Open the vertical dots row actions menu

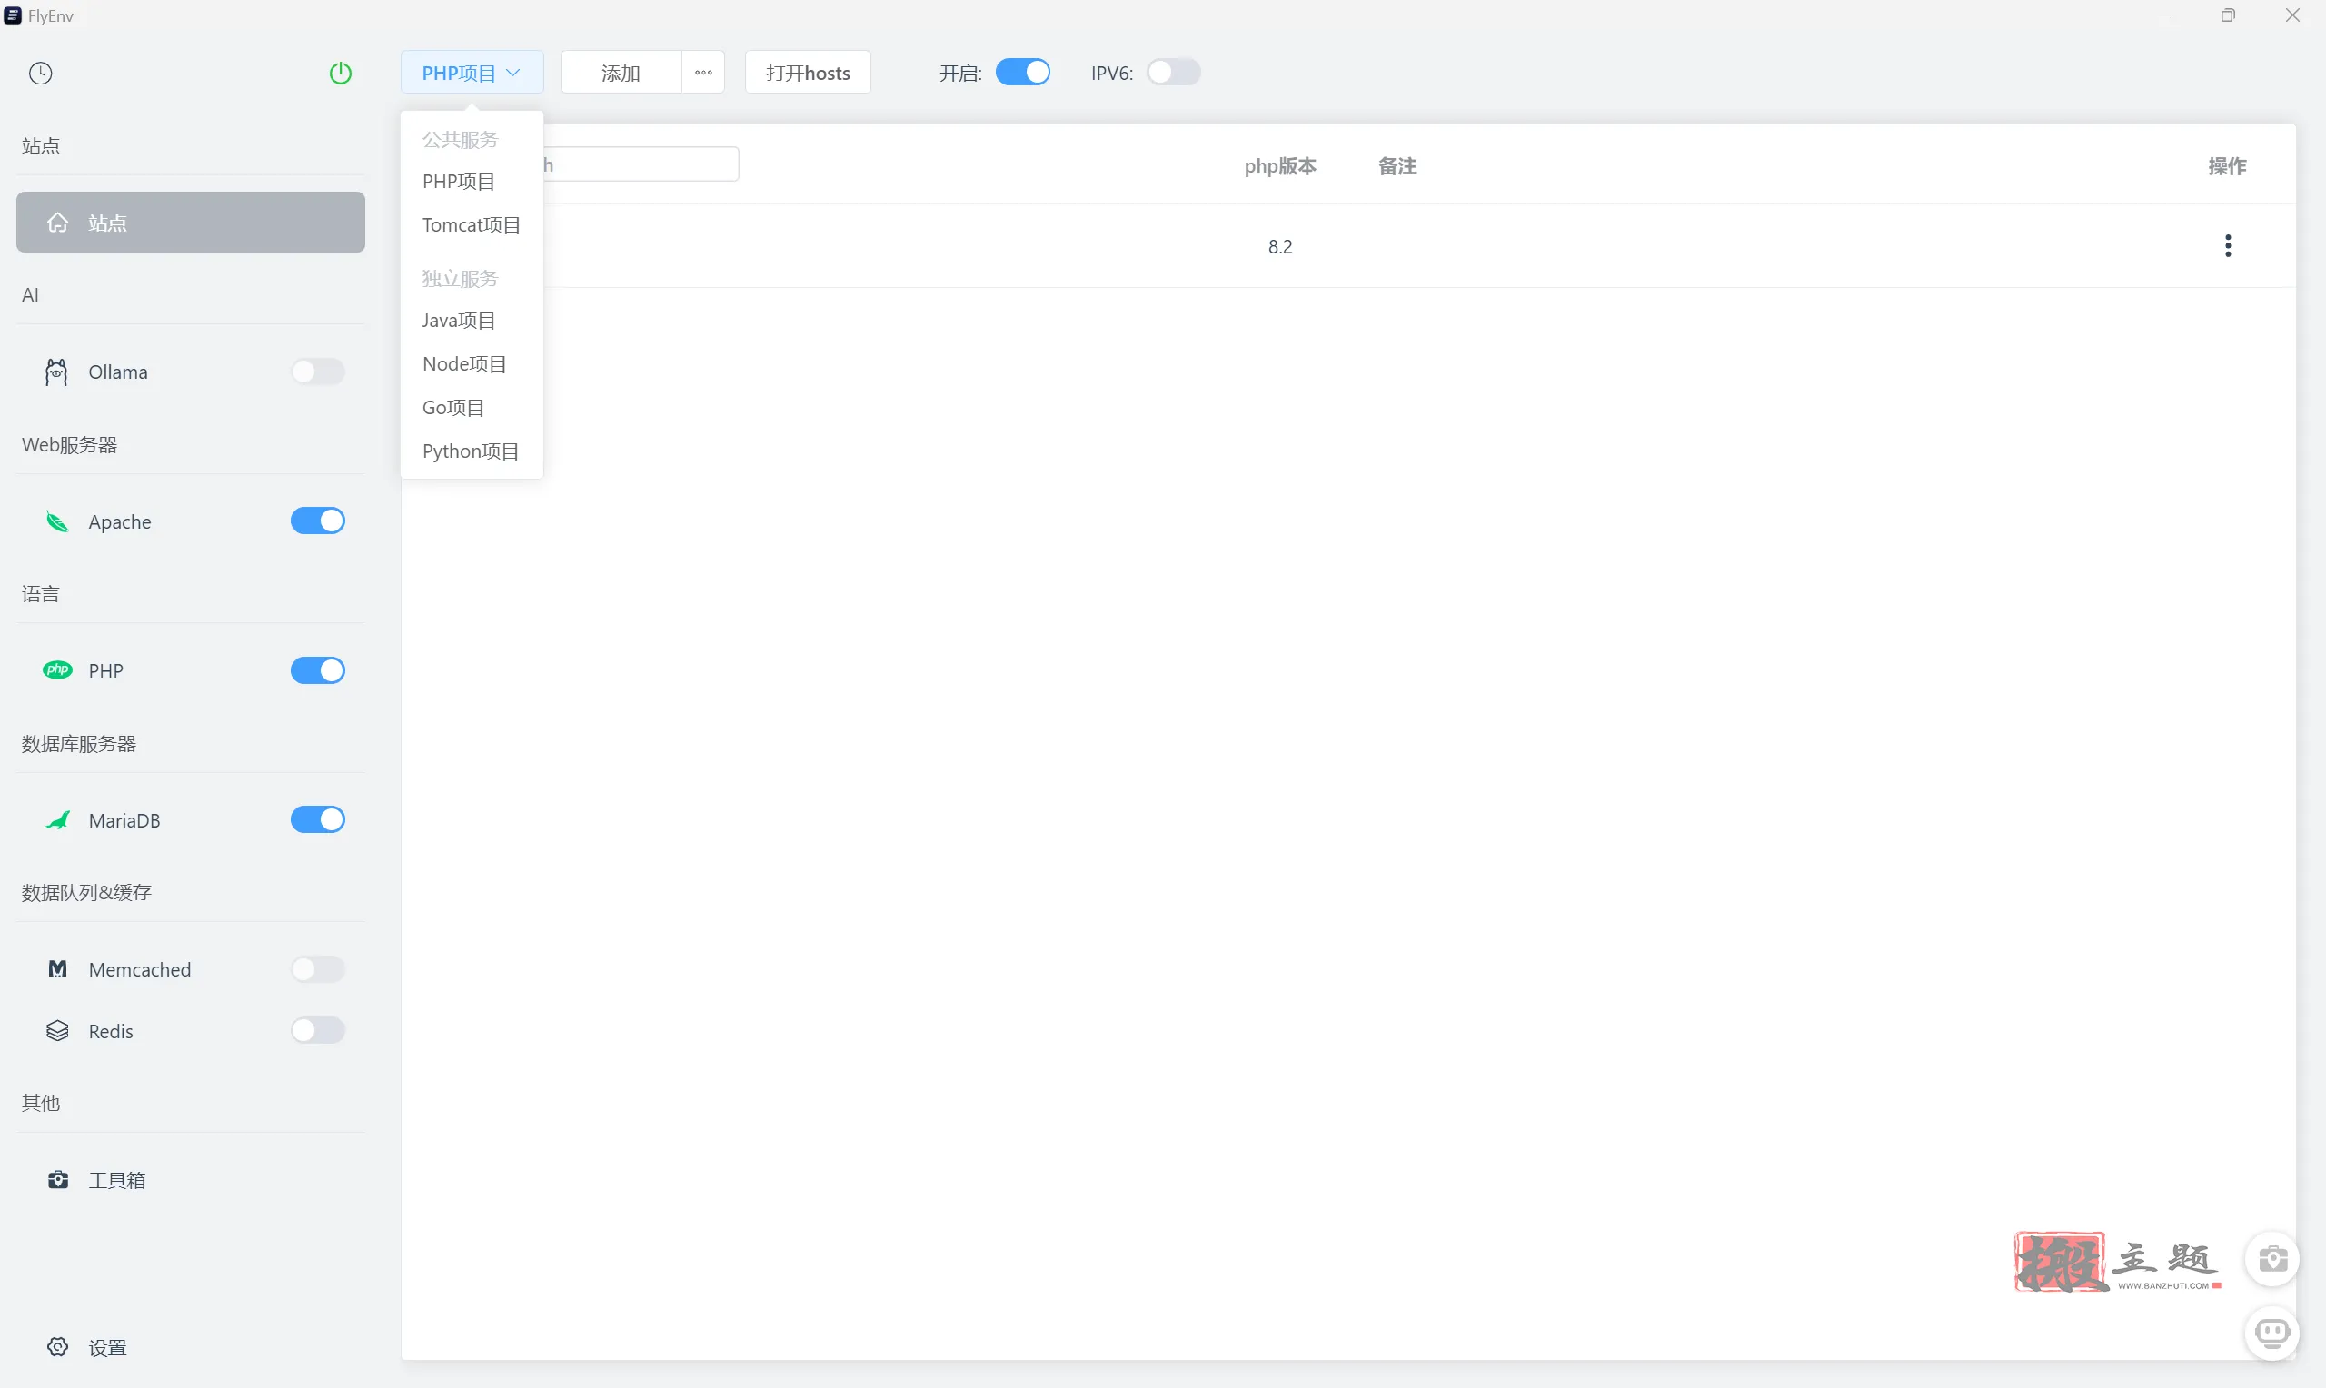tap(2228, 246)
